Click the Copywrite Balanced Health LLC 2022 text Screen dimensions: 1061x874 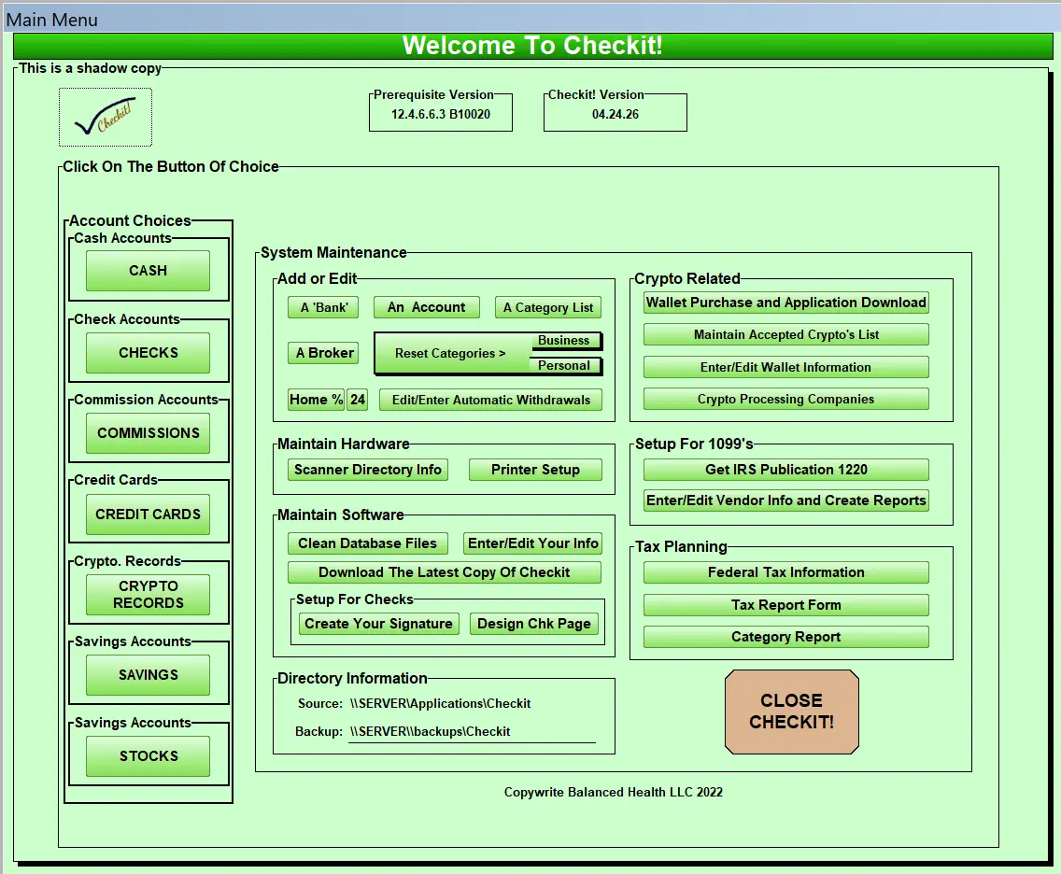click(x=613, y=792)
